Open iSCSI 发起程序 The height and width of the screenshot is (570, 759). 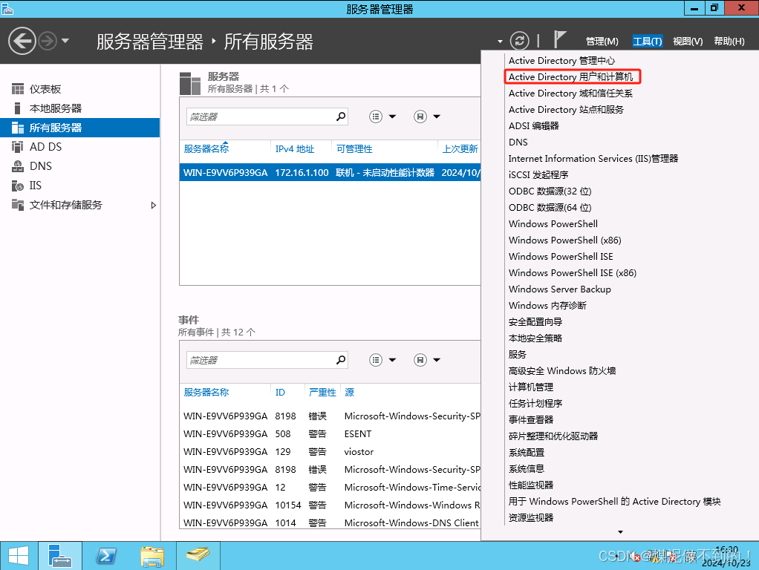[538, 174]
